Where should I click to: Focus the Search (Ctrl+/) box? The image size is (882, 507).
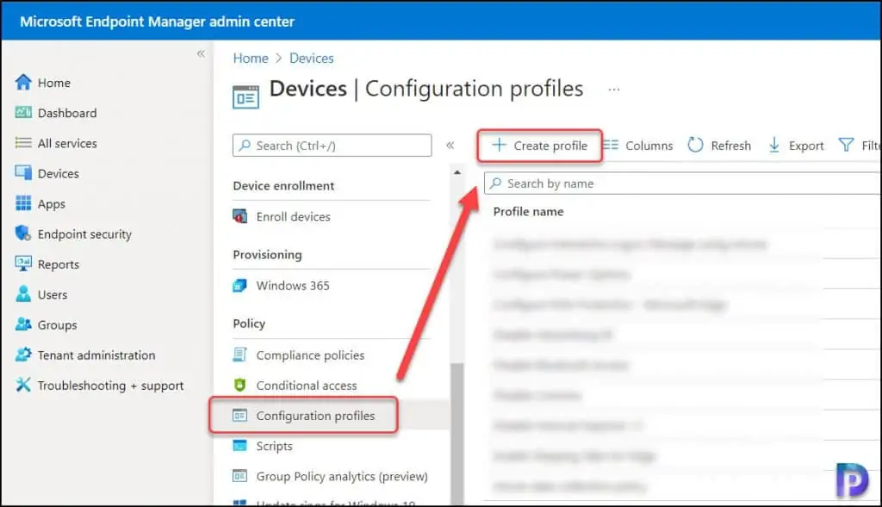(x=332, y=145)
